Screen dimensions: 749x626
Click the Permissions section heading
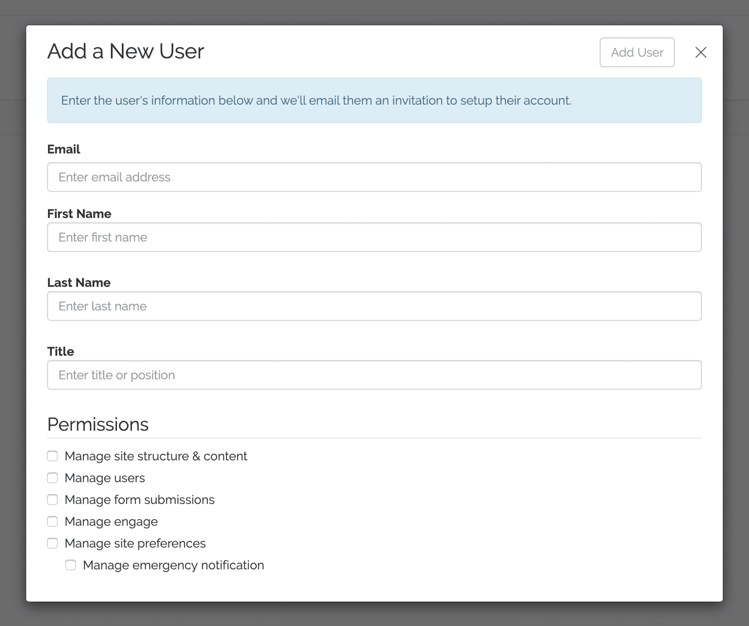point(98,424)
